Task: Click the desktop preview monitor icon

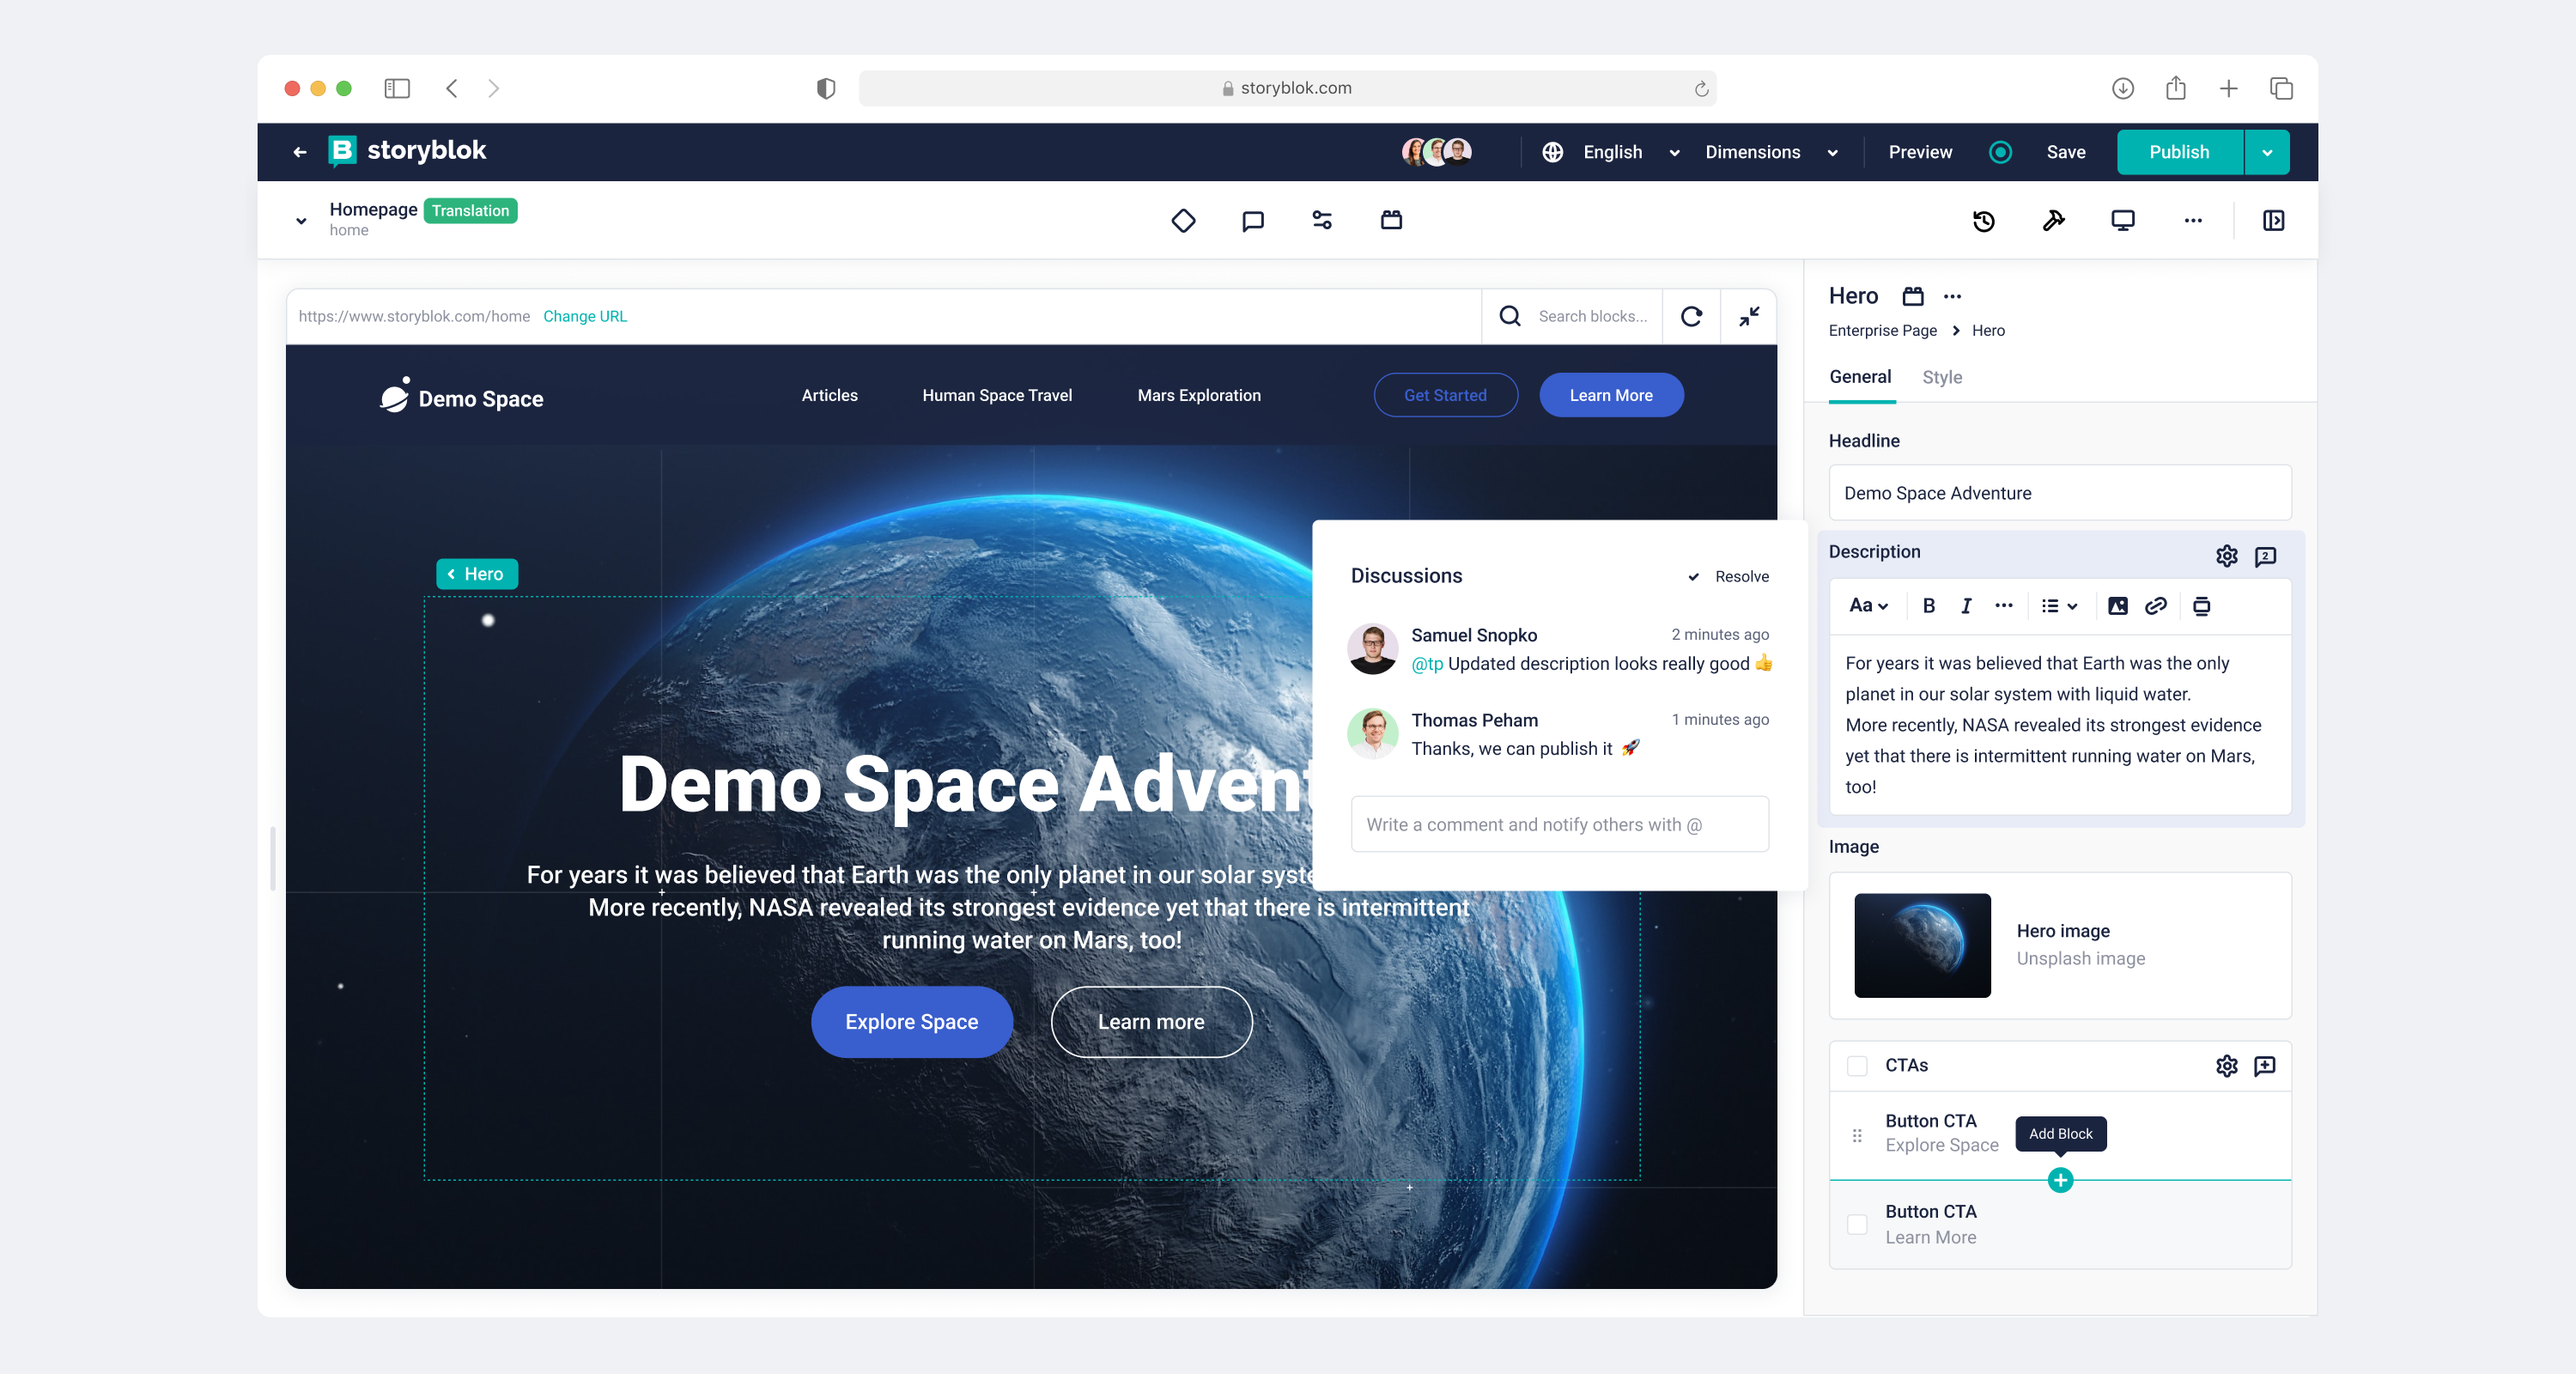Action: (2122, 220)
